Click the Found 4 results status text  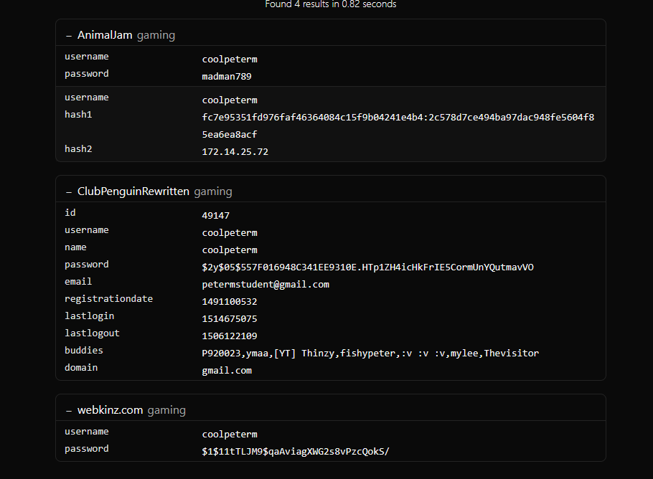tap(331, 4)
